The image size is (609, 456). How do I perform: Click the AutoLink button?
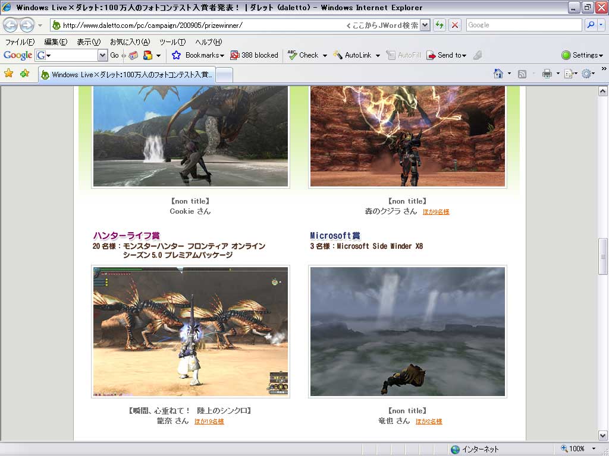point(352,55)
